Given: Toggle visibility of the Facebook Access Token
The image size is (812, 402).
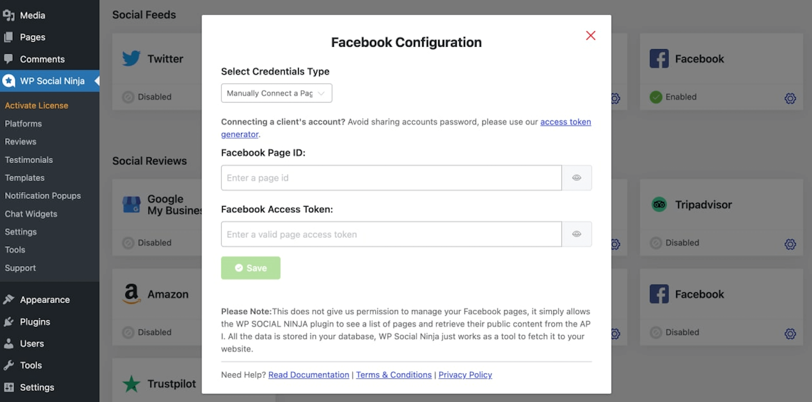Looking at the screenshot, I should pos(577,234).
